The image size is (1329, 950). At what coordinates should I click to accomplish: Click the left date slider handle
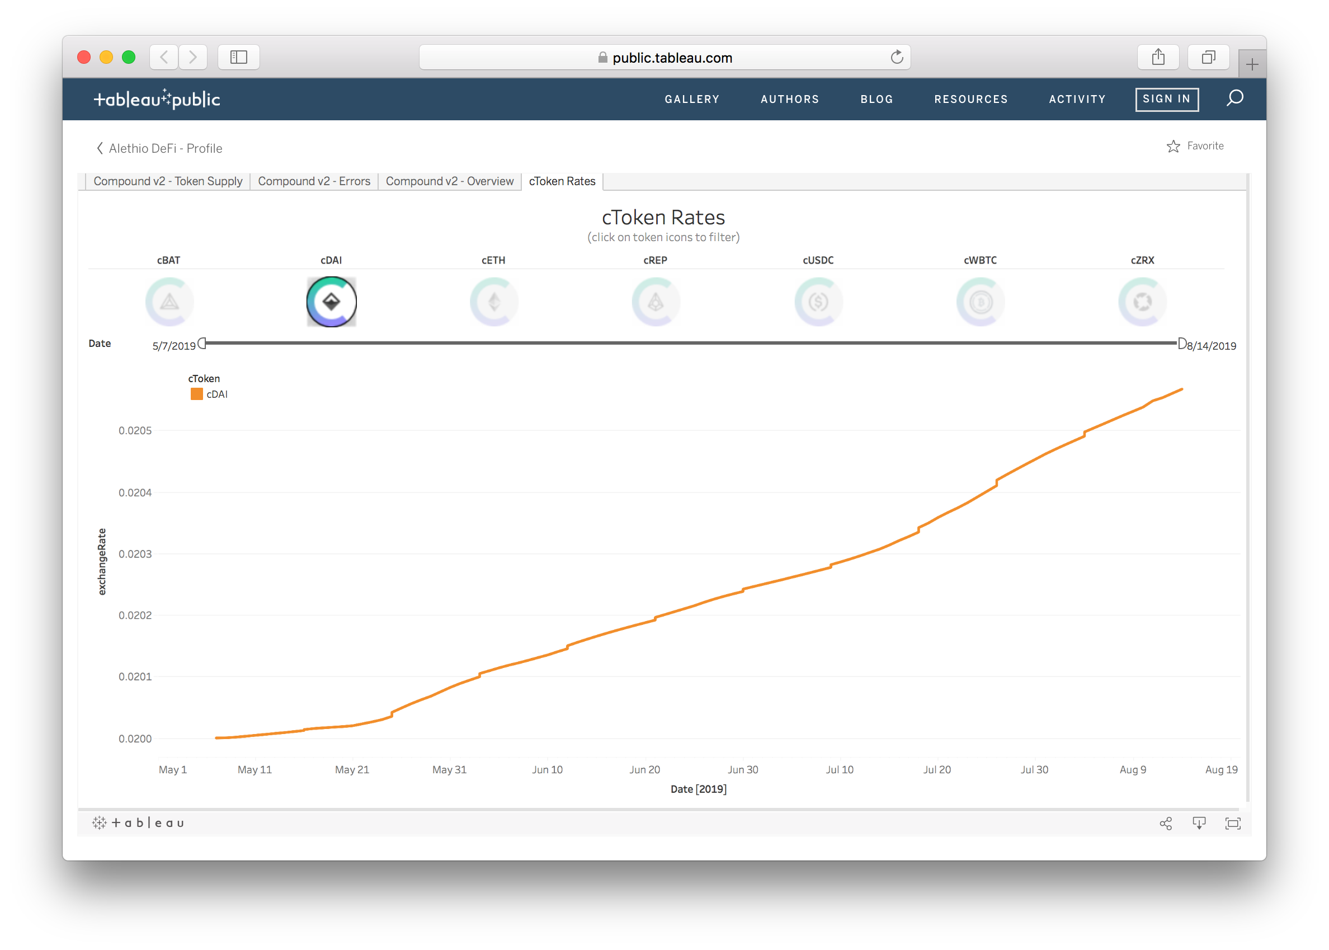[x=202, y=344]
